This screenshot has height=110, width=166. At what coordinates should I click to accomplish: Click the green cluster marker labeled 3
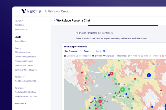pos(86,78)
